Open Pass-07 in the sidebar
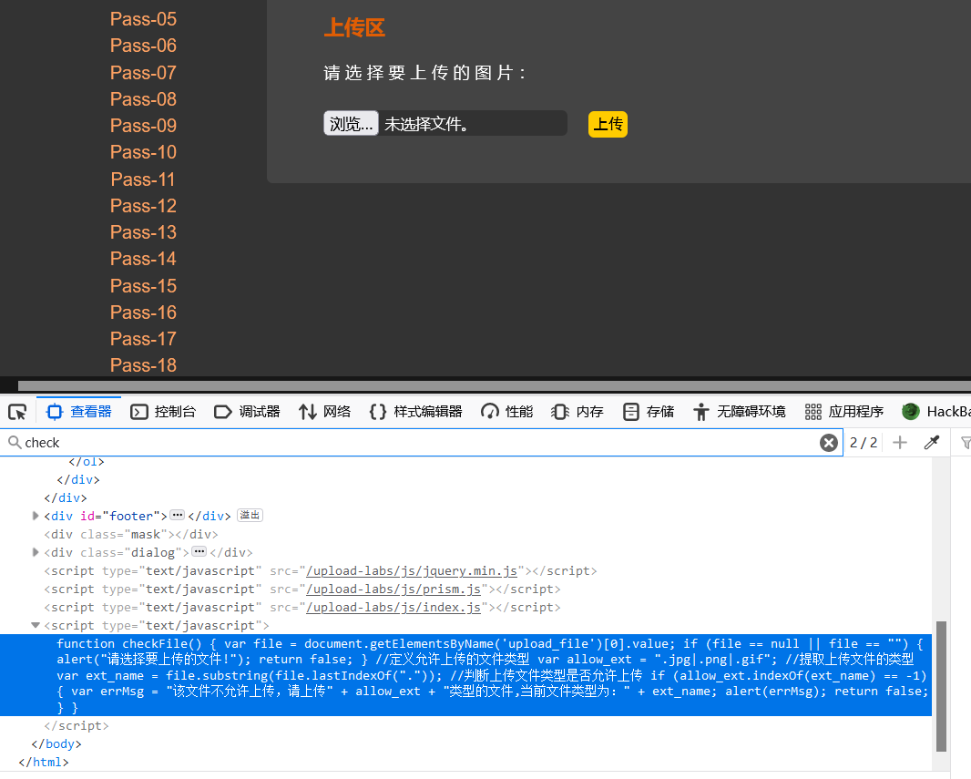The width and height of the screenshot is (971, 779). tap(143, 73)
